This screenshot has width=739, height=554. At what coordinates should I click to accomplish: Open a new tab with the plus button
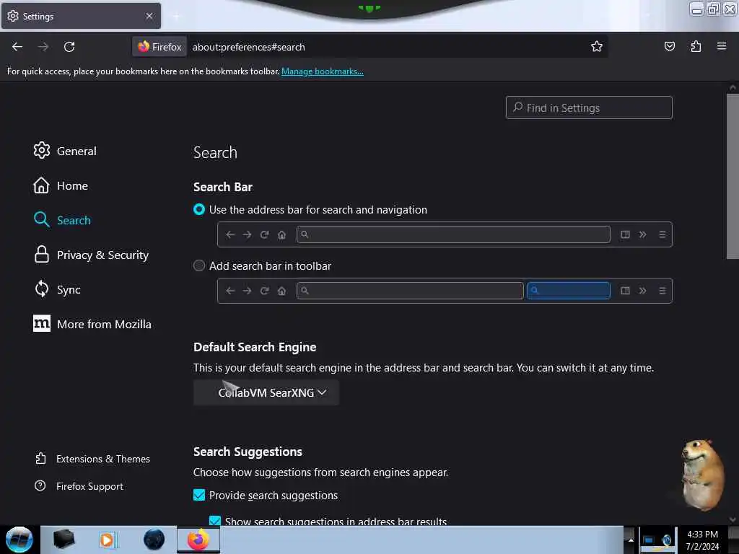pyautogui.click(x=176, y=17)
